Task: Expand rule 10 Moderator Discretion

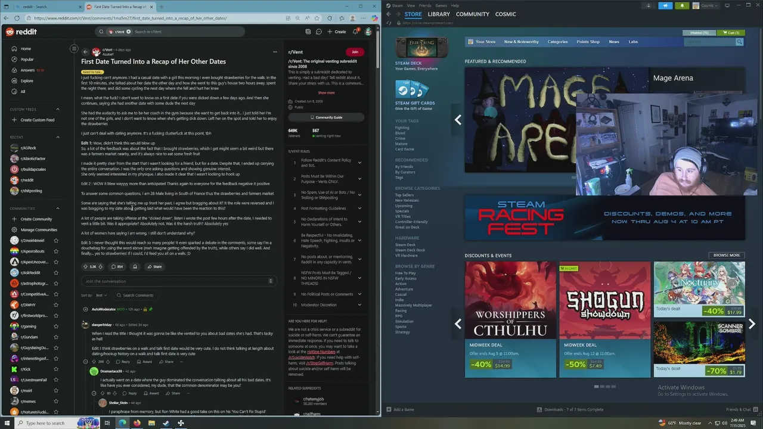Action: coord(359,305)
